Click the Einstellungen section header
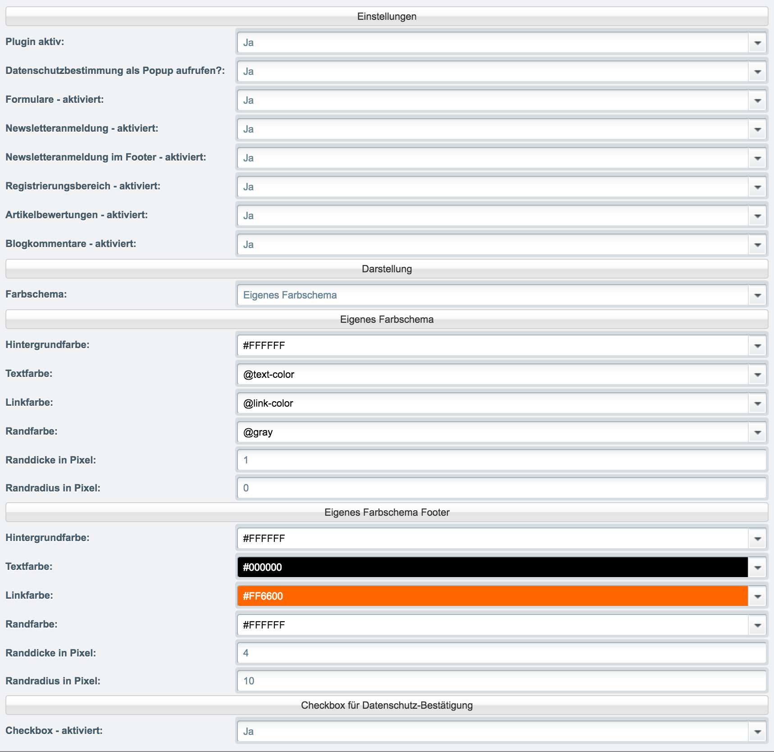774x752 pixels. [x=387, y=16]
